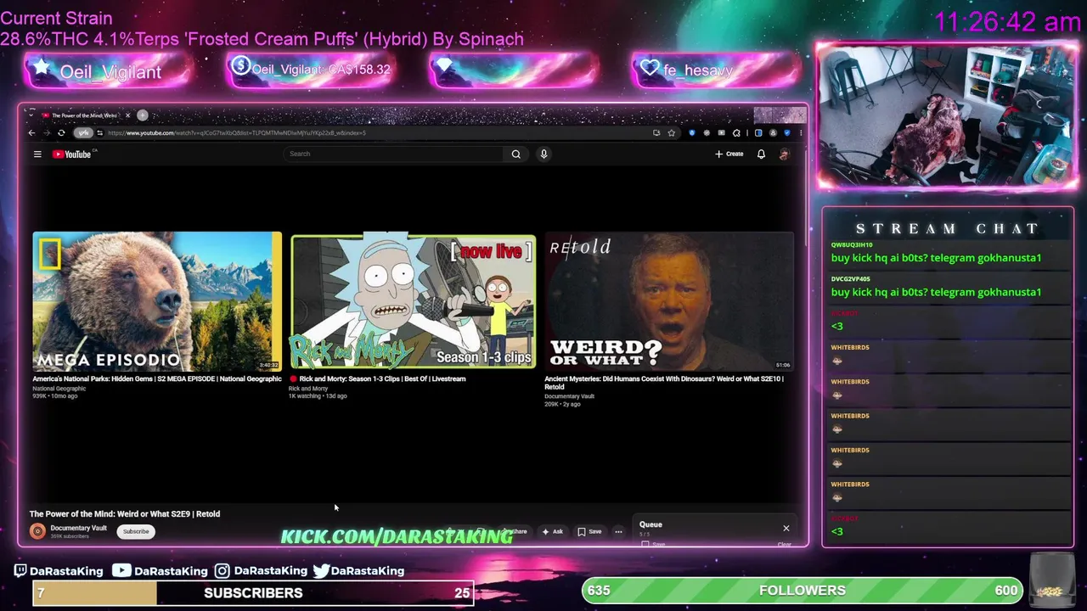Viewport: 1087px width, 611px height.
Task: Click the Twitch DaRastaKing handle
Action: [59, 571]
